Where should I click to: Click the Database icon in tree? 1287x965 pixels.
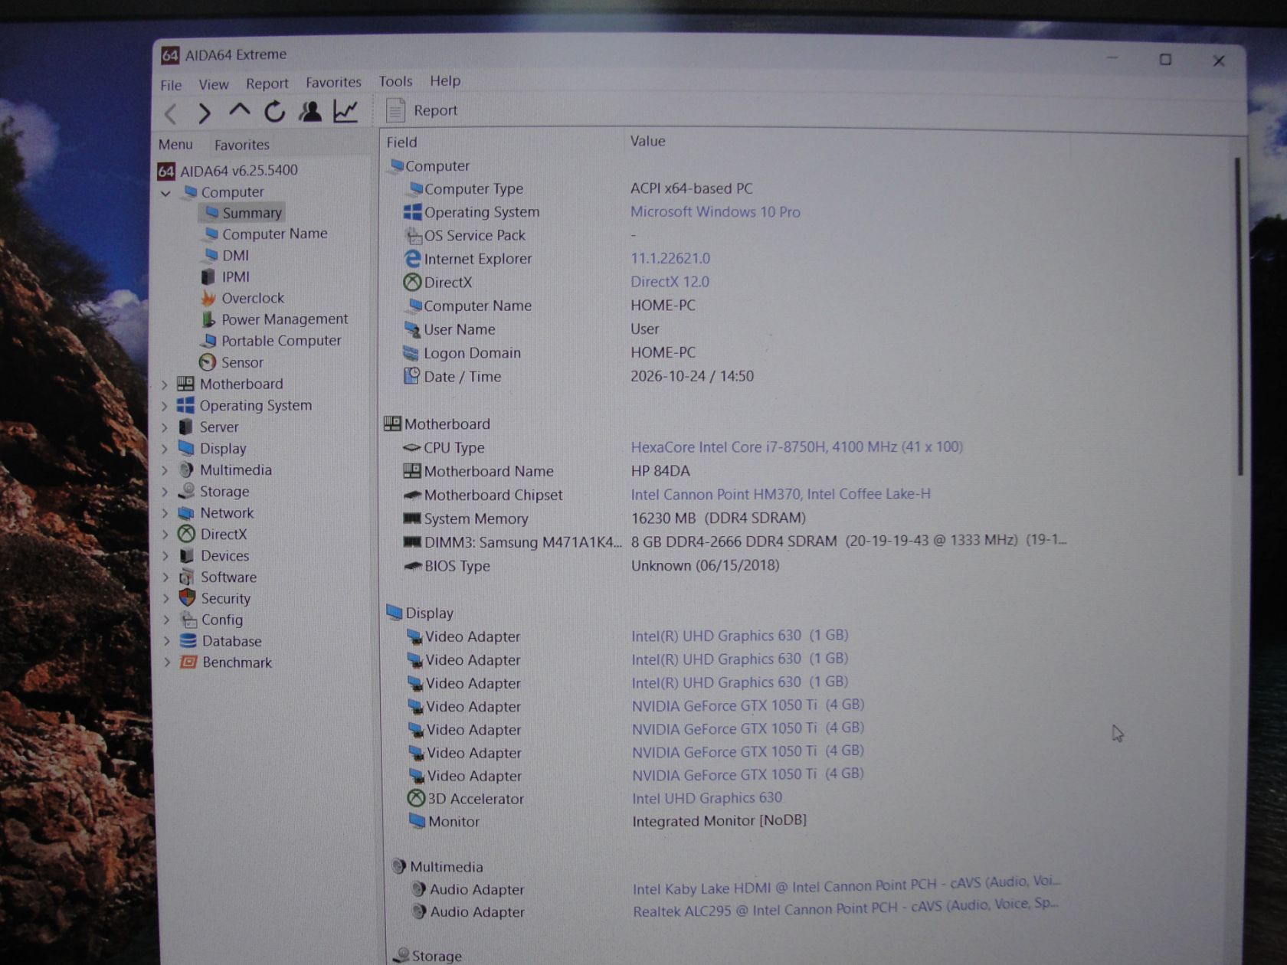pos(188,641)
